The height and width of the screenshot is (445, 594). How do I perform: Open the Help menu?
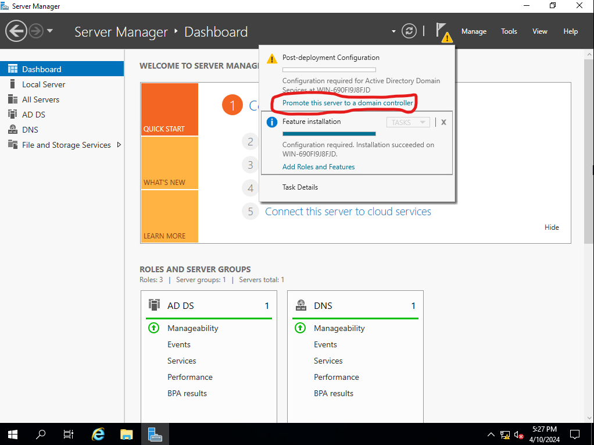(x=570, y=31)
